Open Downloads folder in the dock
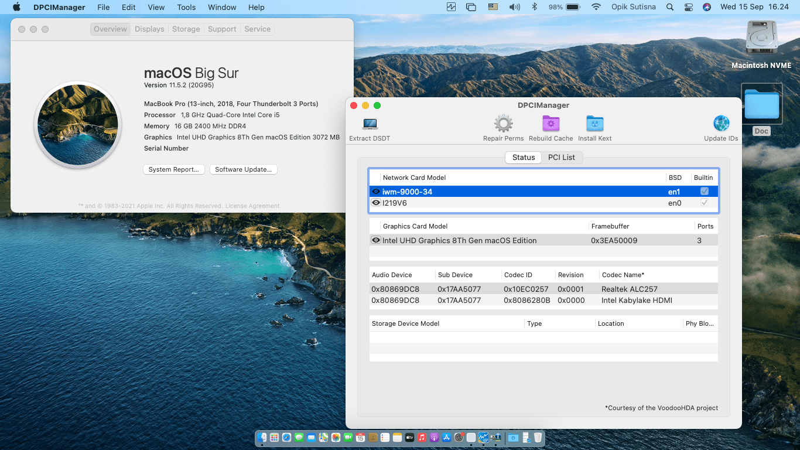The image size is (800, 450). coord(513,437)
